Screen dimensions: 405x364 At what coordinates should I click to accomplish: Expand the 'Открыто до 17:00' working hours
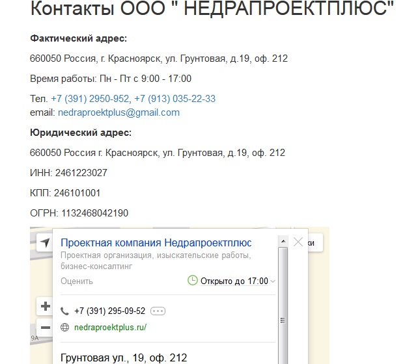[231, 281]
